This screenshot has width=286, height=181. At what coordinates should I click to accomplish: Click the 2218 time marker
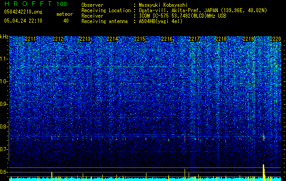point(221,39)
